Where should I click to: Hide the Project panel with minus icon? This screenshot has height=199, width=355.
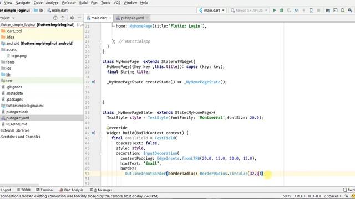click(x=79, y=18)
